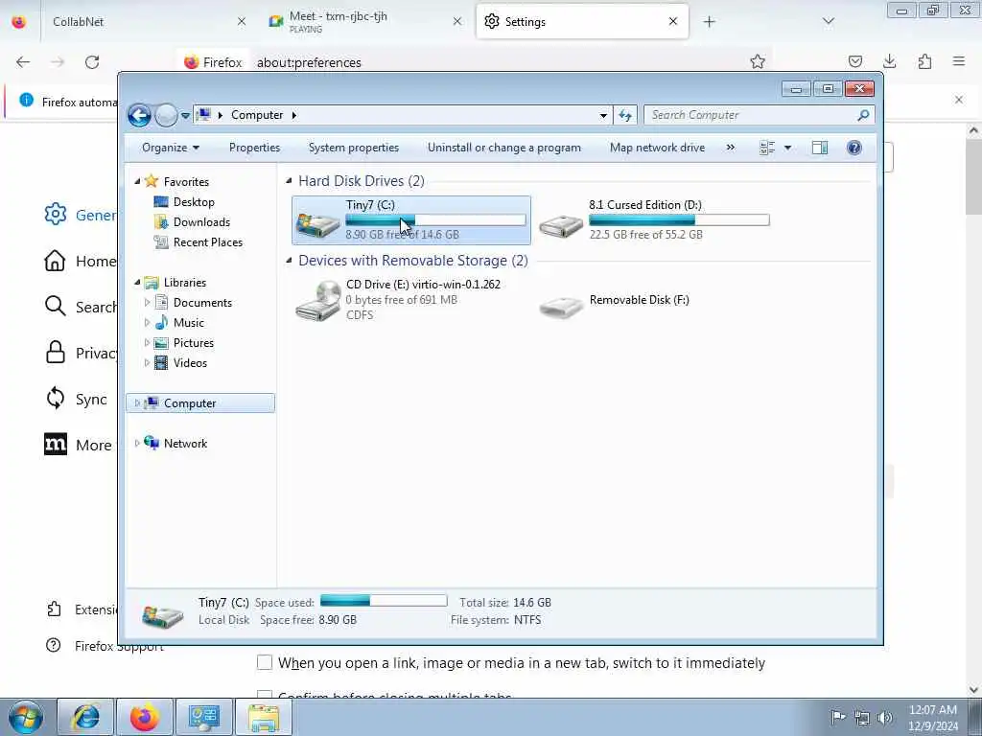Launch Internet Explorer from taskbar
Image resolution: width=982 pixels, height=736 pixels.
85,717
